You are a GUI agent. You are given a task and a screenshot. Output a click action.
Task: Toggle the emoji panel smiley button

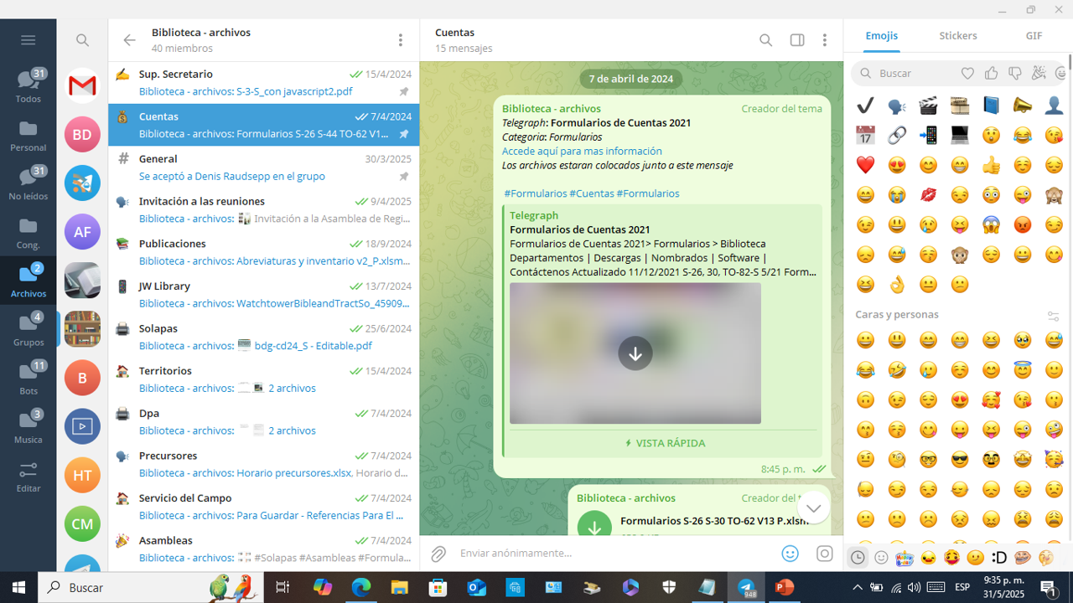790,554
